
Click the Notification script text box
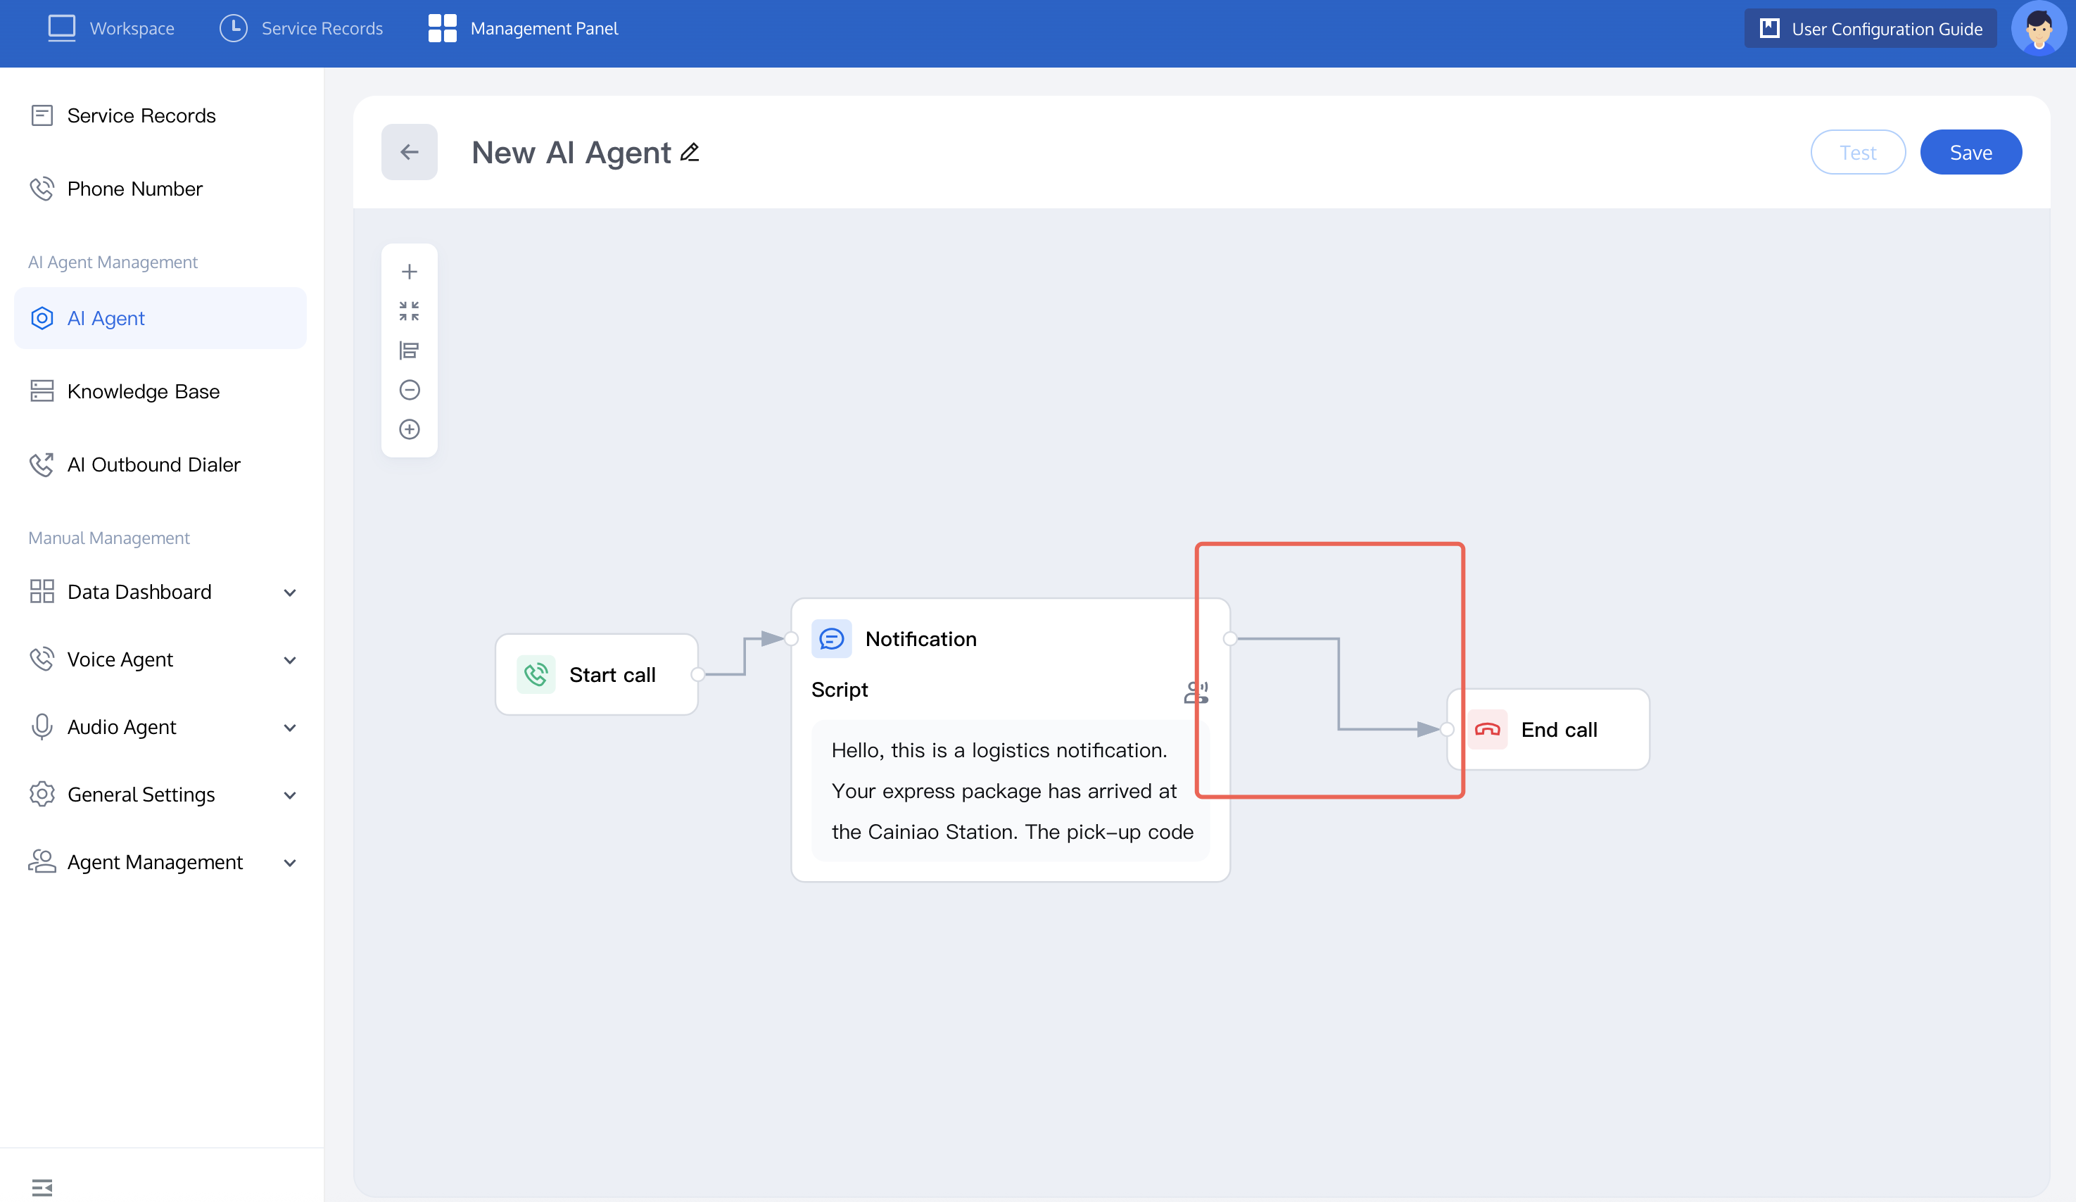tap(1010, 791)
